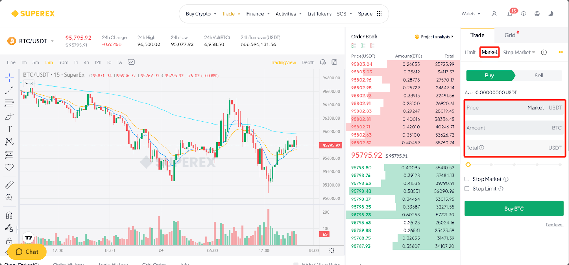Select the chart patterns tool
The image size is (569, 265).
(9, 142)
